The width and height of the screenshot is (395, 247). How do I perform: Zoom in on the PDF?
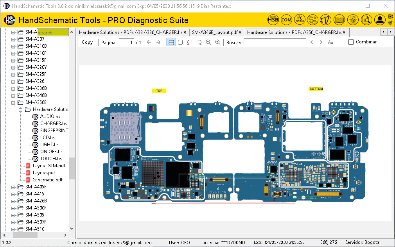point(218,42)
